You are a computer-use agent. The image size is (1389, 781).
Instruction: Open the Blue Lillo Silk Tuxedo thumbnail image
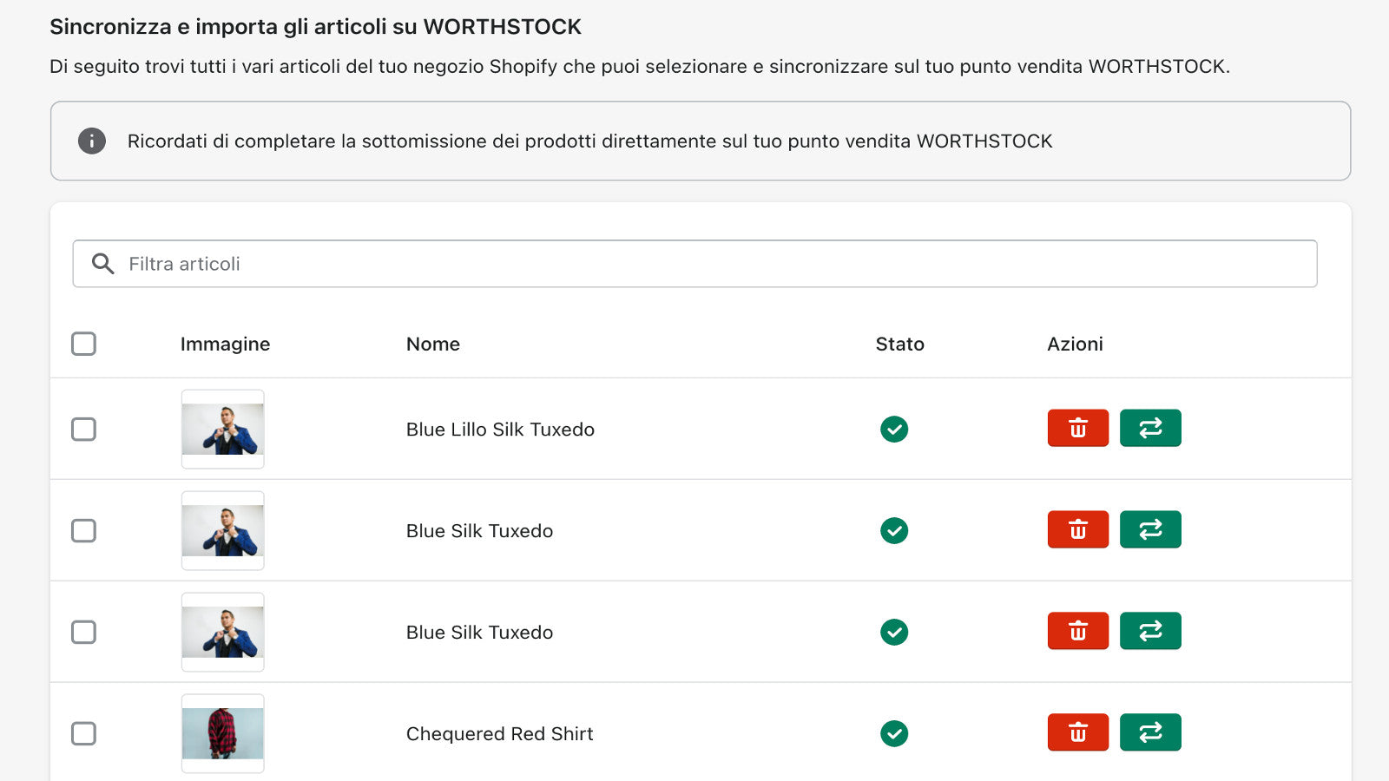coord(222,429)
